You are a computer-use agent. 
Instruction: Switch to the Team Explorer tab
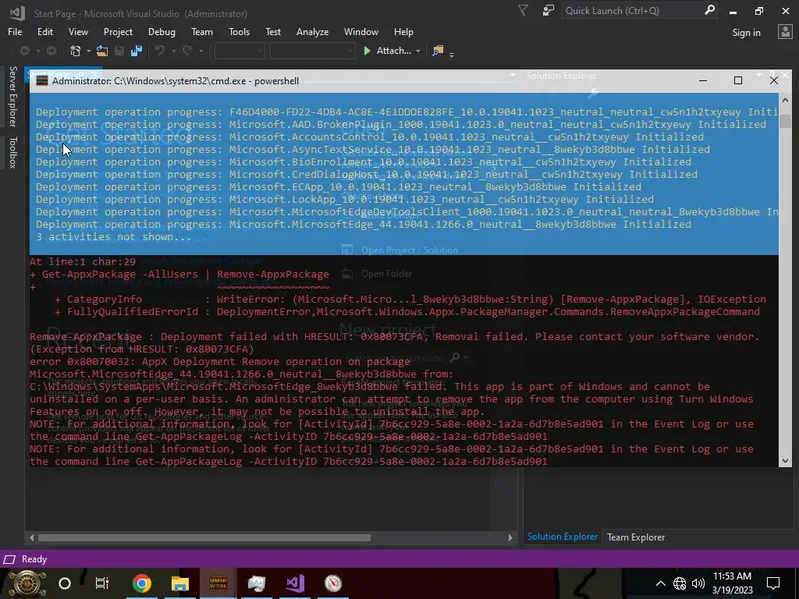(x=635, y=537)
